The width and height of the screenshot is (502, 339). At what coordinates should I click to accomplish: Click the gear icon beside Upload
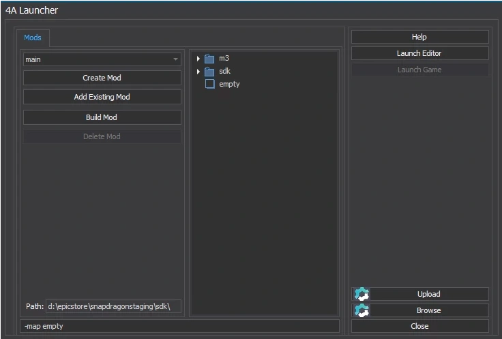(x=361, y=294)
